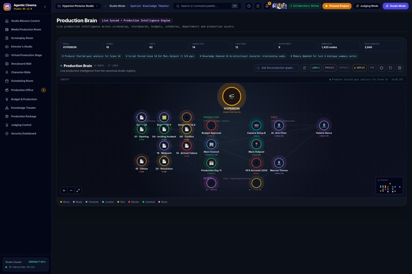Click 3 Collaborators Online badge
This screenshot has height=274, width=412.
[305, 6]
